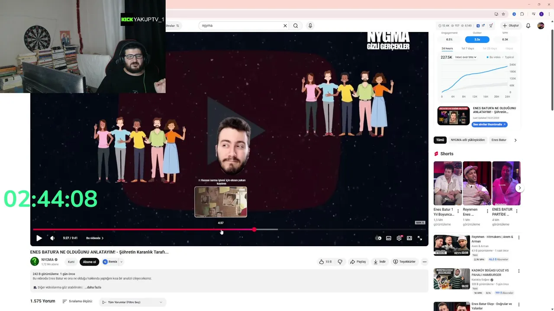554x311 pixels.
Task: Open 'KADIKÖY BOĞASI' video menu dots
Action: pyautogui.click(x=519, y=271)
